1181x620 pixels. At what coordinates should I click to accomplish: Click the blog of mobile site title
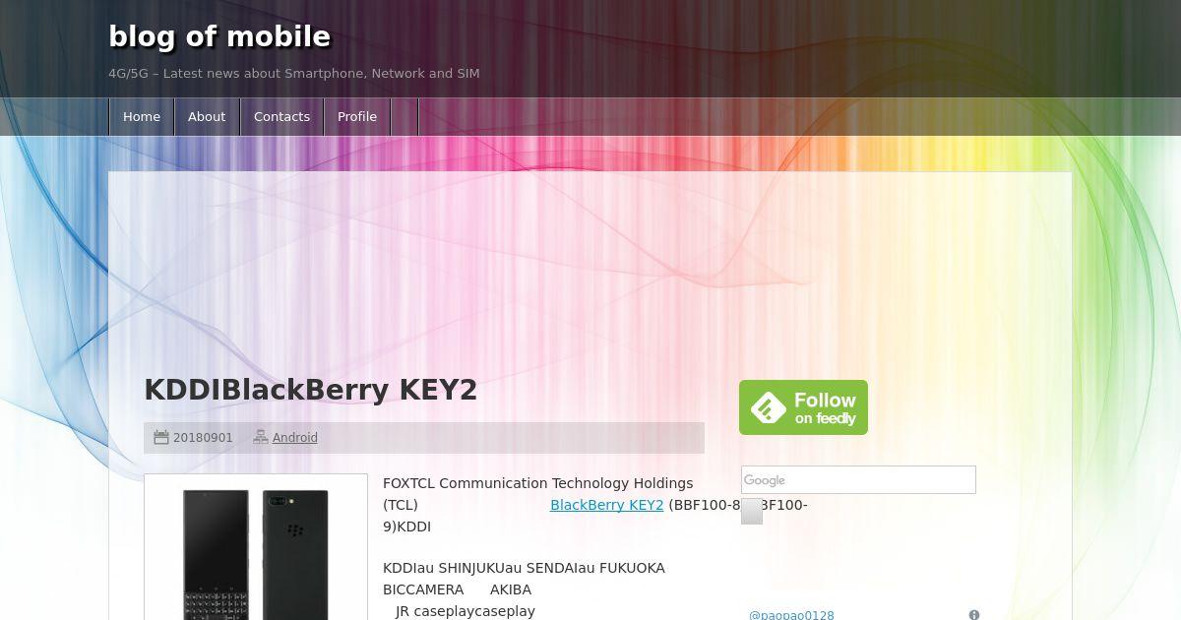tap(219, 36)
